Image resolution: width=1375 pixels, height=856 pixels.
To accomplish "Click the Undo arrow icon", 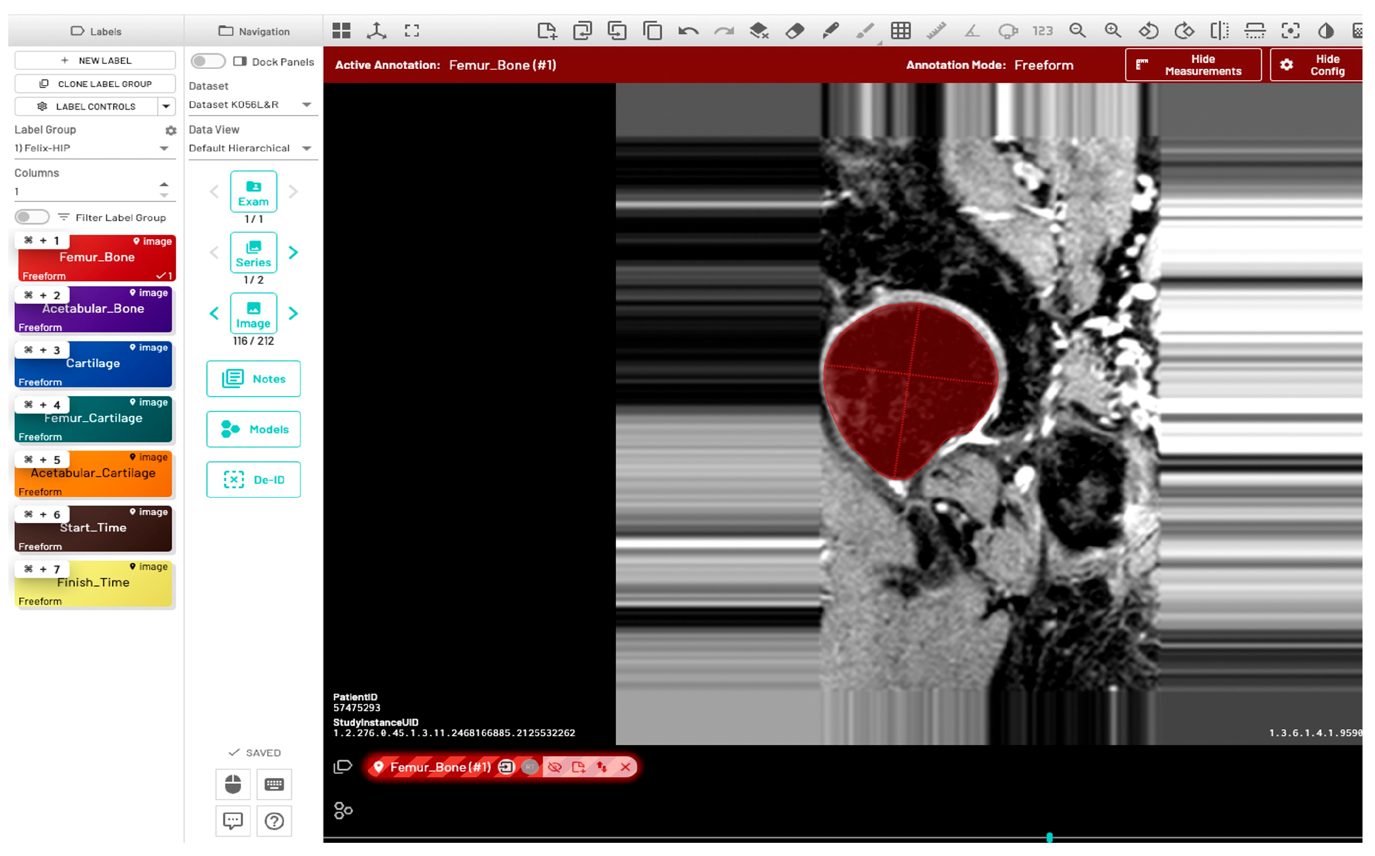I will click(688, 31).
